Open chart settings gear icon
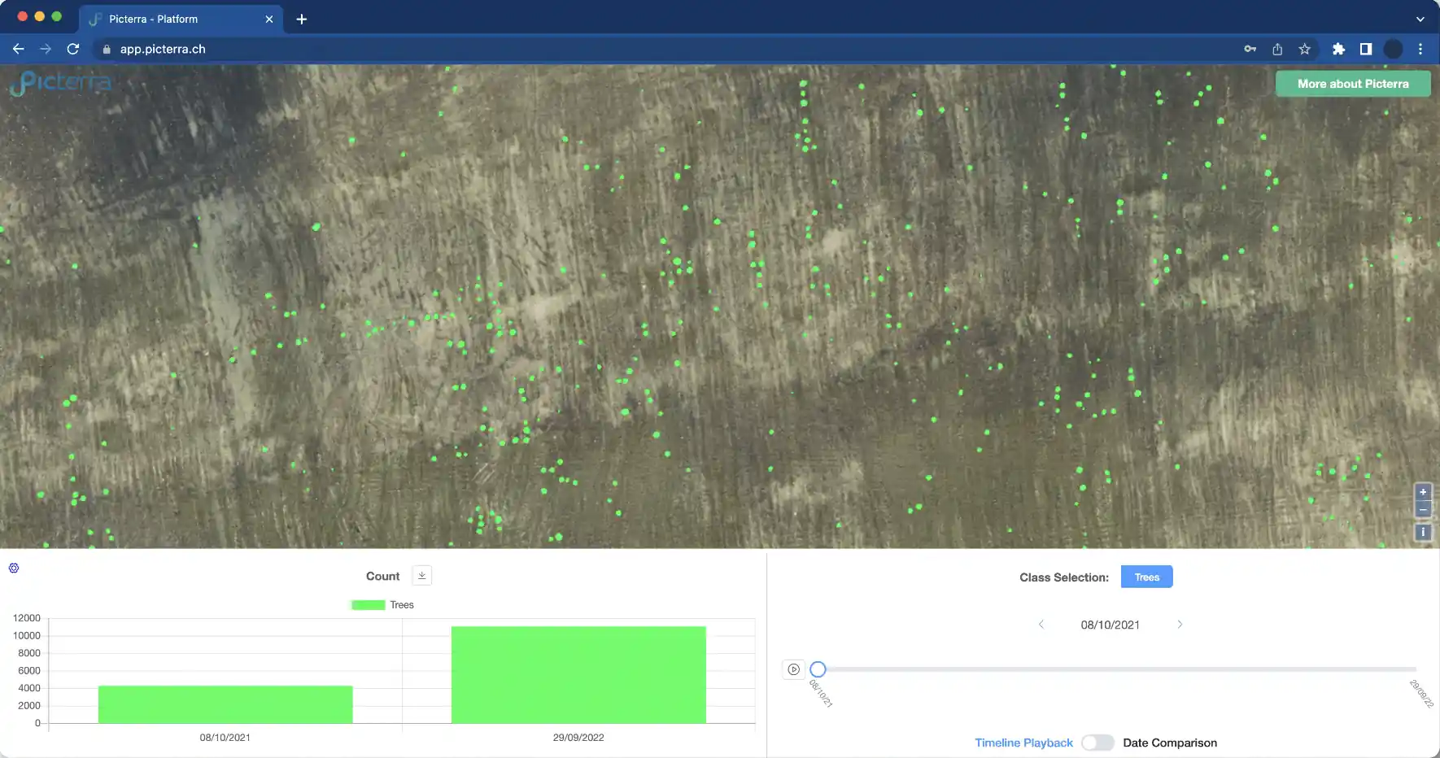Viewport: 1440px width, 758px height. pos(14,568)
